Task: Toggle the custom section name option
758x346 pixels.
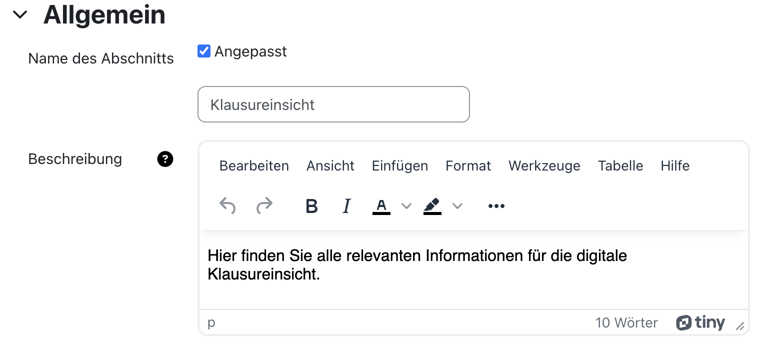Action: tap(203, 51)
